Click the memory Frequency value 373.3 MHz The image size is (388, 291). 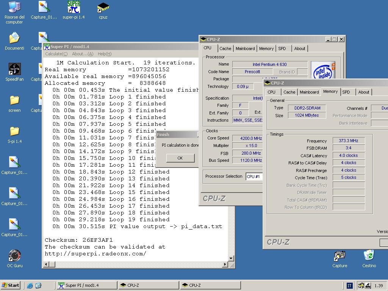click(x=349, y=141)
